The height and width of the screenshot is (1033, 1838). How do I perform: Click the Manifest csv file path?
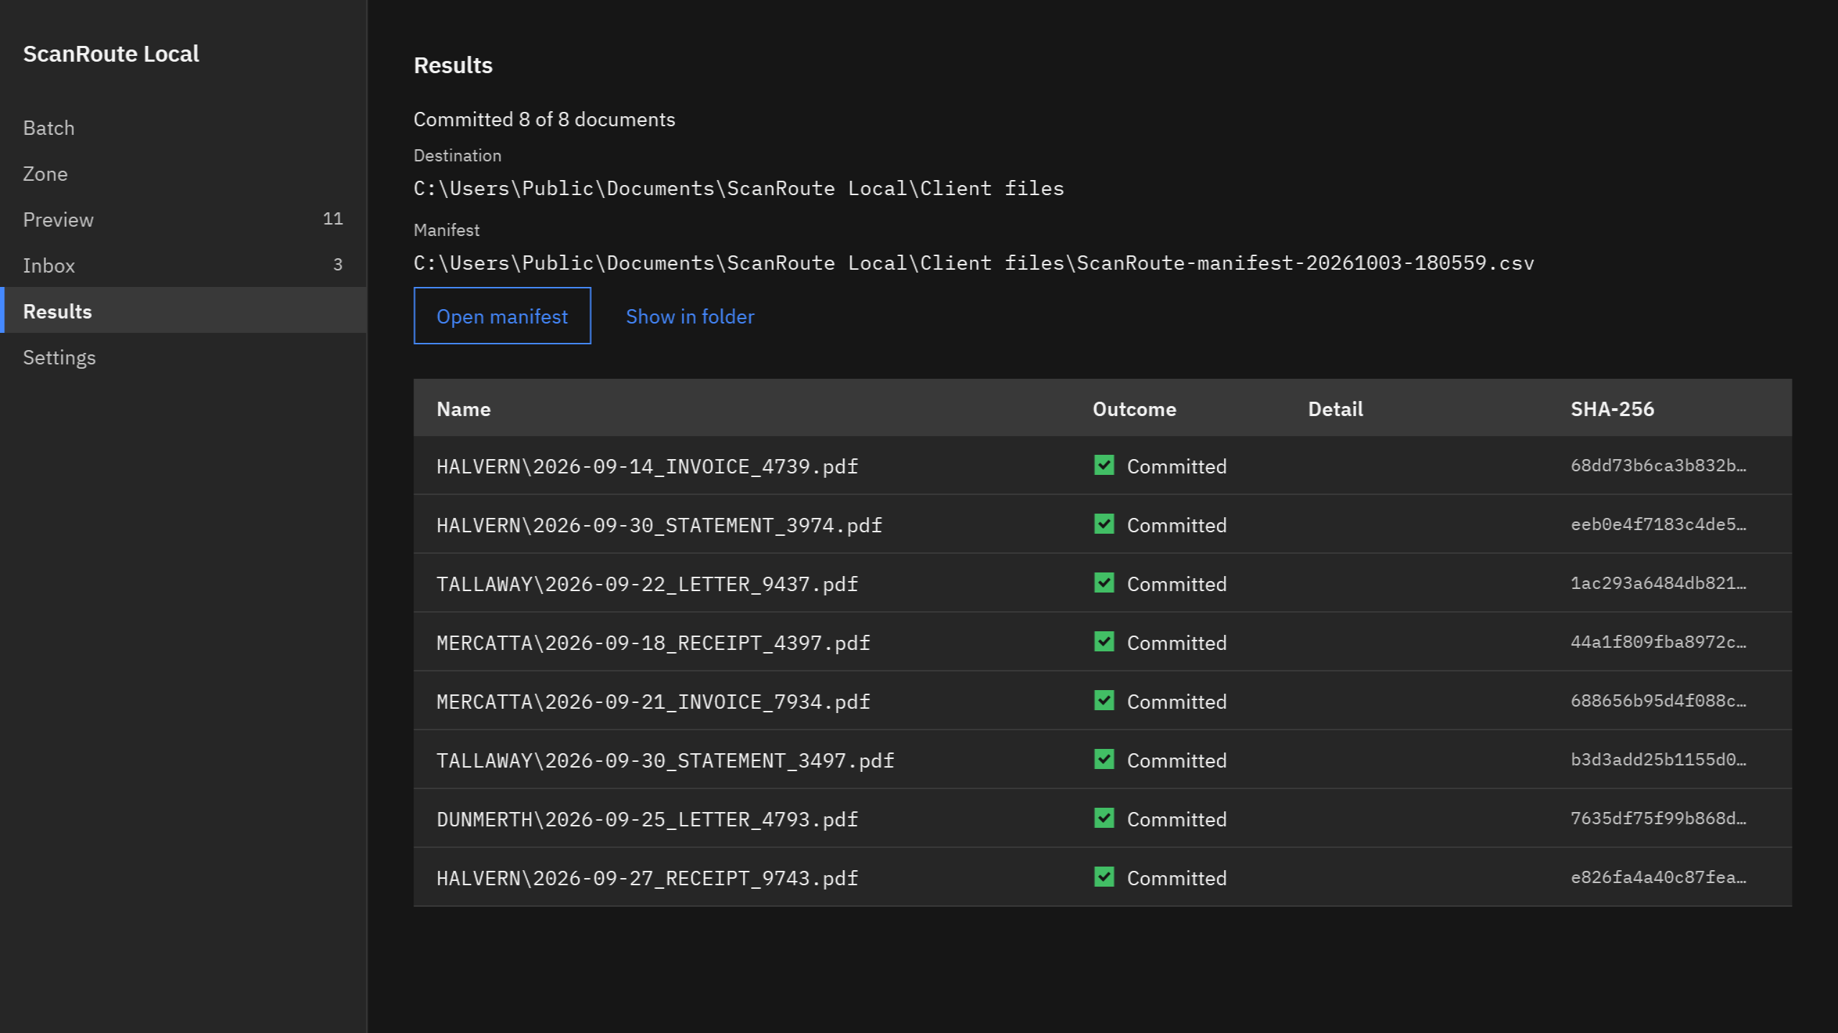[x=974, y=263]
